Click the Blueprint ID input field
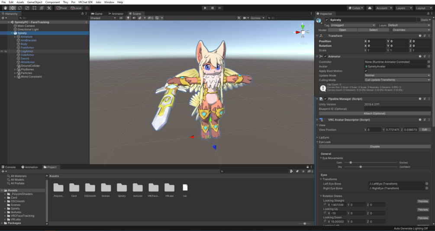435x231 pixels. [x=397, y=109]
